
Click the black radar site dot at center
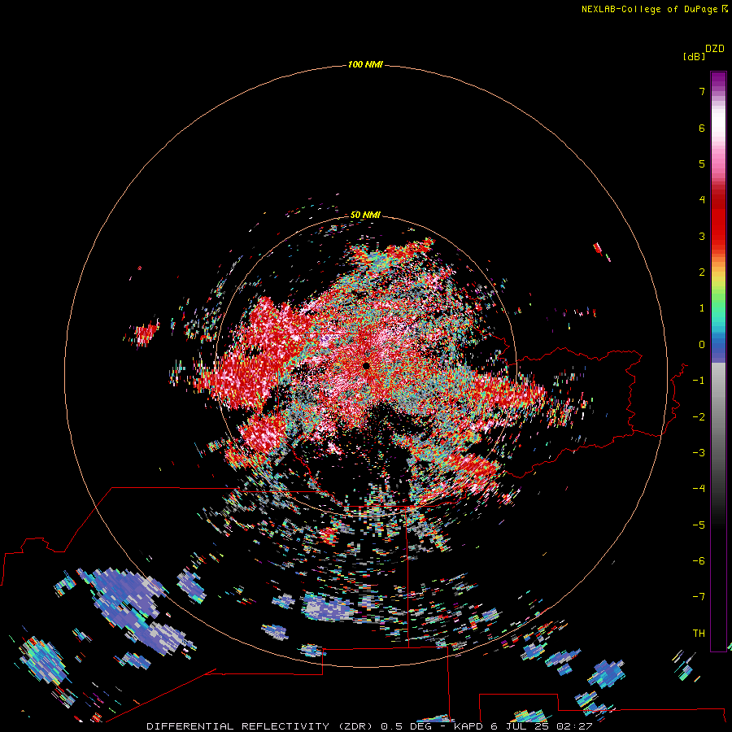tap(367, 366)
